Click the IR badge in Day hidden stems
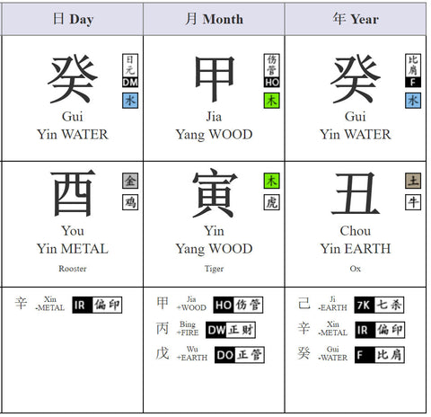Screen dimensions: 431x417 pyautogui.click(x=97, y=305)
